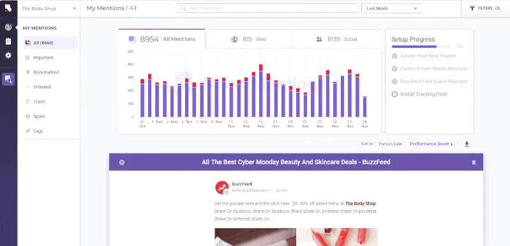Open the The Body Shop project dropdown
The image size is (510, 246).
coord(49,8)
